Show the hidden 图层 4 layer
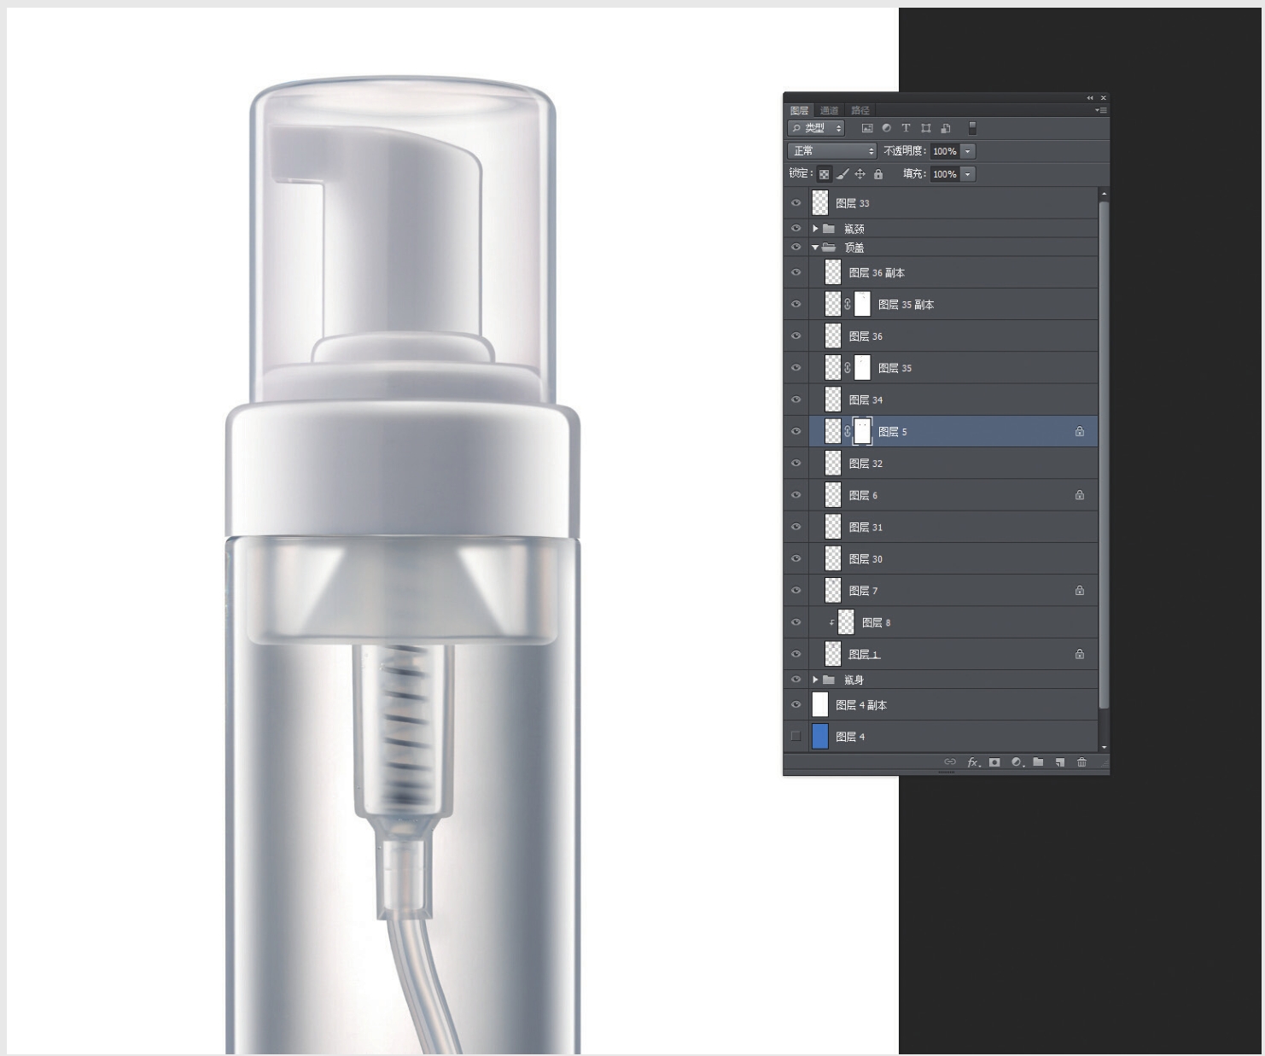Image resolution: width=1265 pixels, height=1056 pixels. pyautogui.click(x=796, y=737)
